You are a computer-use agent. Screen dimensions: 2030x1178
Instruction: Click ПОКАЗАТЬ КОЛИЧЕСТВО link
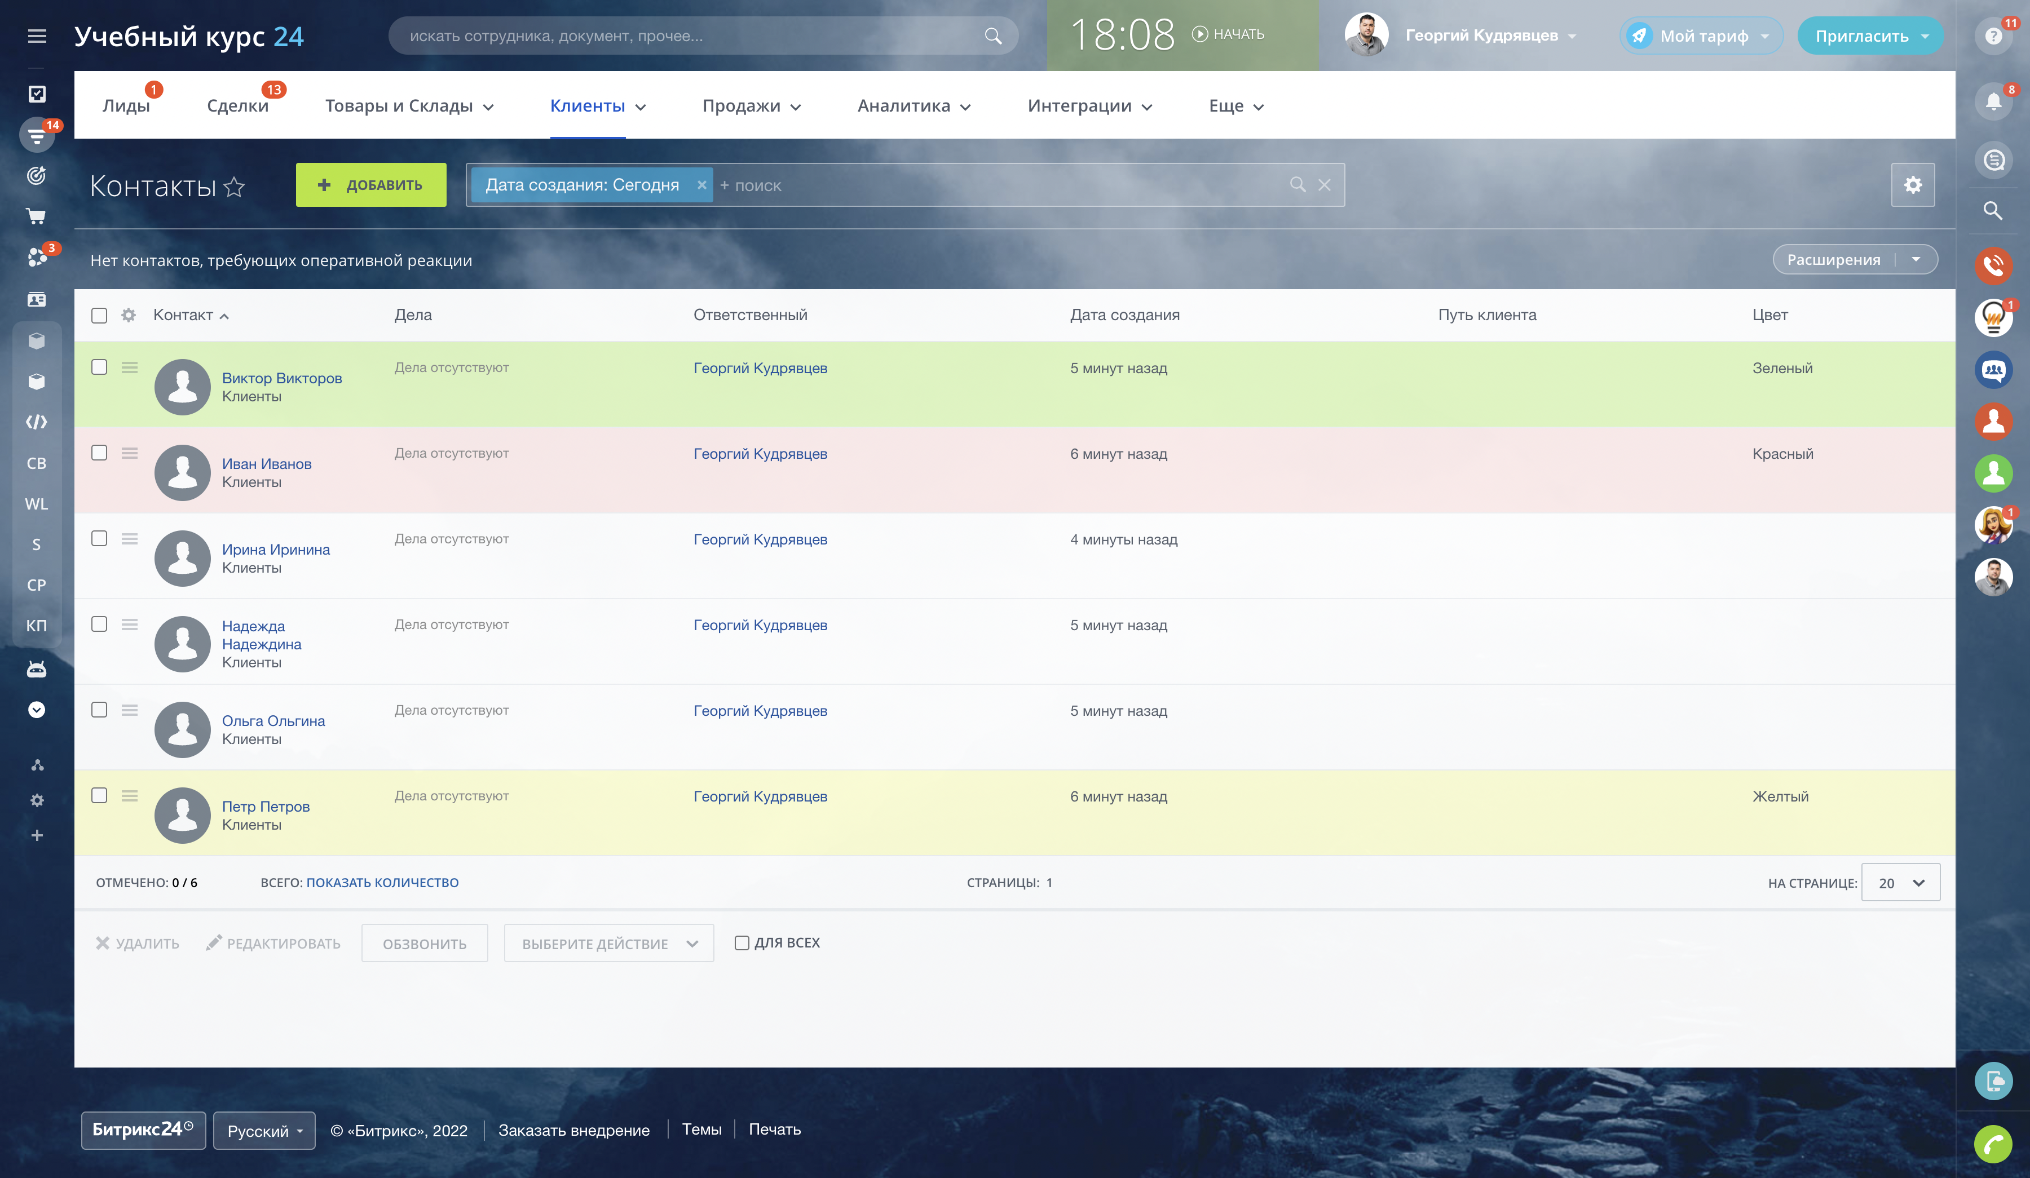point(382,883)
